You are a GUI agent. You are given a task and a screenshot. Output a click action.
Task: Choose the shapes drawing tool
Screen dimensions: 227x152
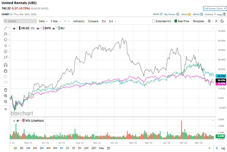pos(6,40)
